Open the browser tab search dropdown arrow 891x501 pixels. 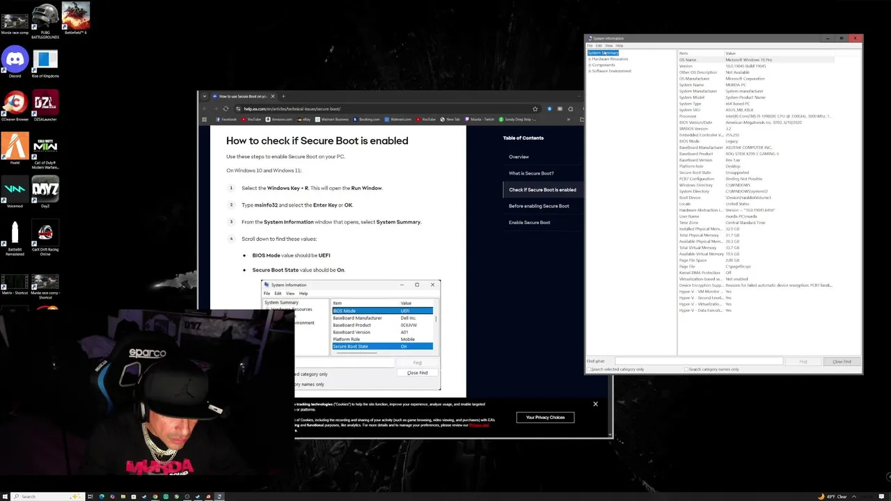click(x=204, y=96)
